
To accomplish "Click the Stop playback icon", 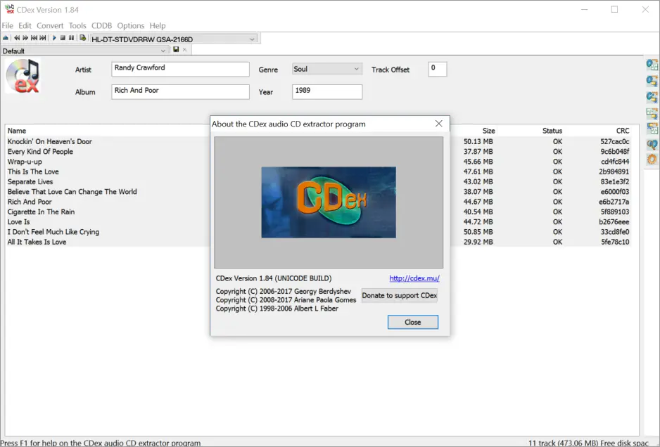I will 63,38.
